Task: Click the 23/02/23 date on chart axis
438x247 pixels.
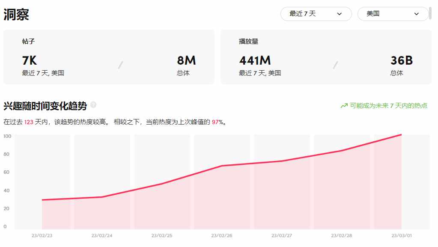Action: 42,235
